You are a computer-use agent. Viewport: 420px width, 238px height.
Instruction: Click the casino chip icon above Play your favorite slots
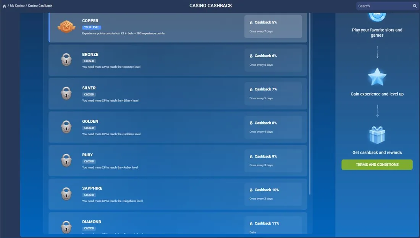377,16
